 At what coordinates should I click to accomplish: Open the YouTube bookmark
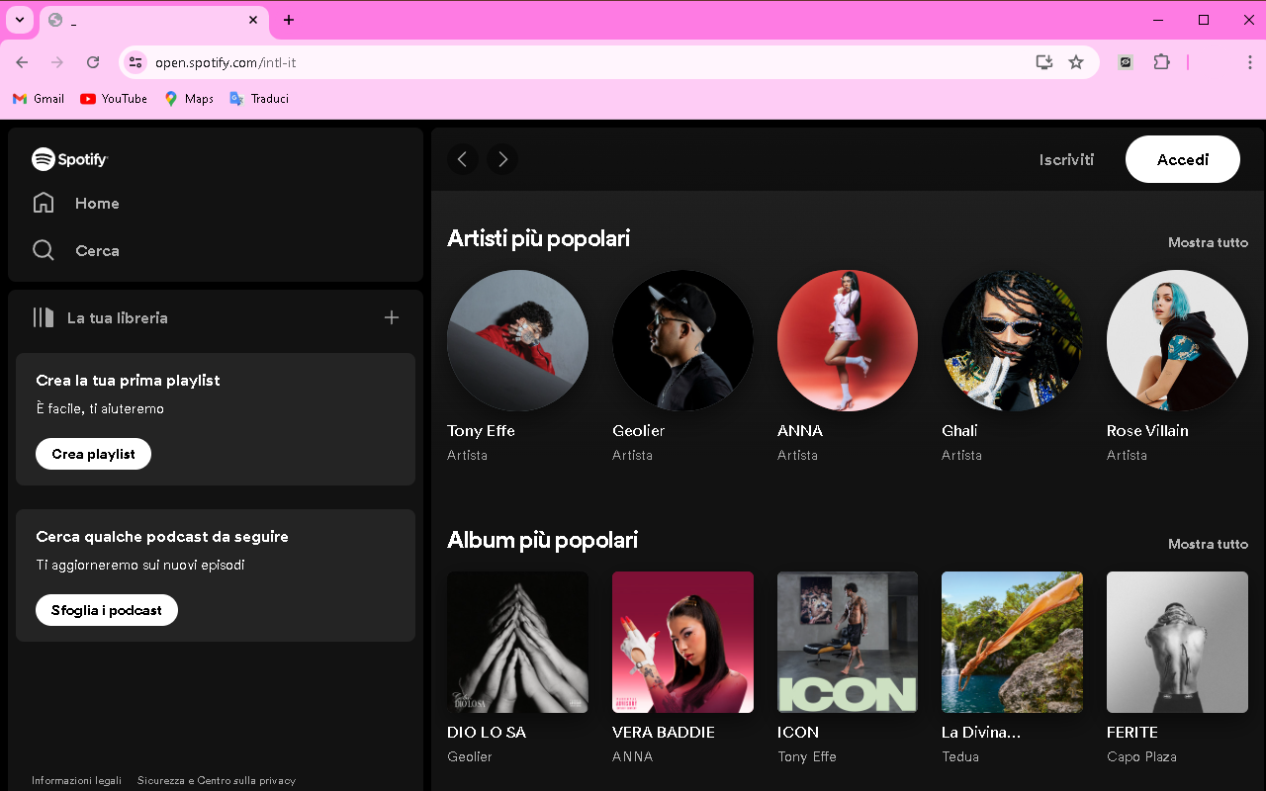coord(114,99)
